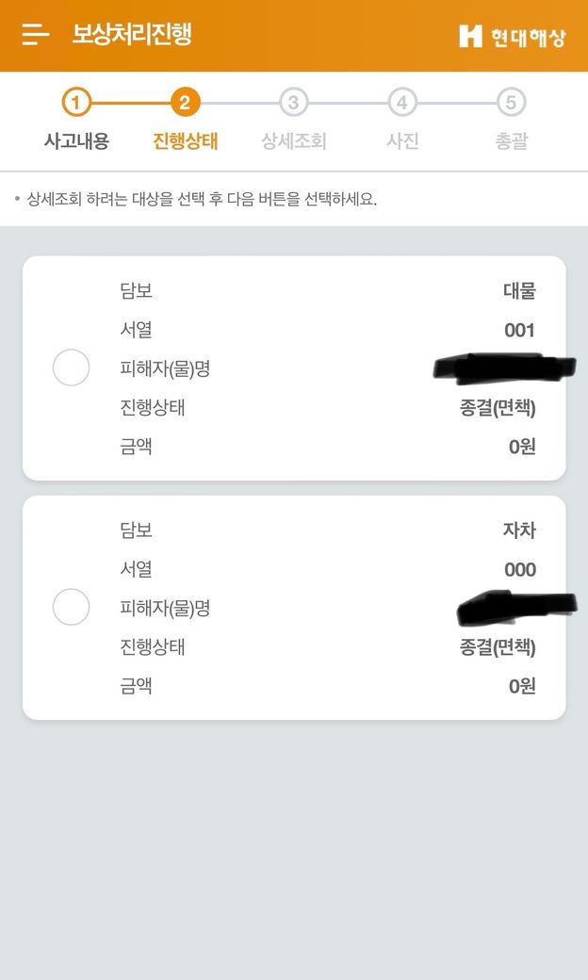
Task: Tap 종결(면책) status in 자차 card
Action: coord(498,647)
